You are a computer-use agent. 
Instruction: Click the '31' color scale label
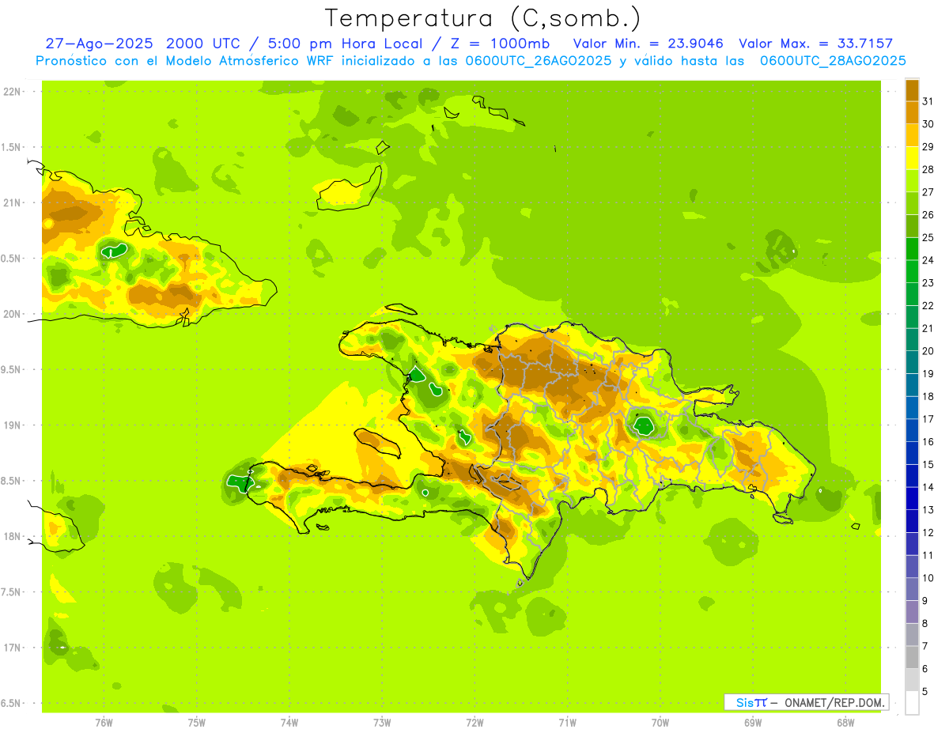click(928, 101)
